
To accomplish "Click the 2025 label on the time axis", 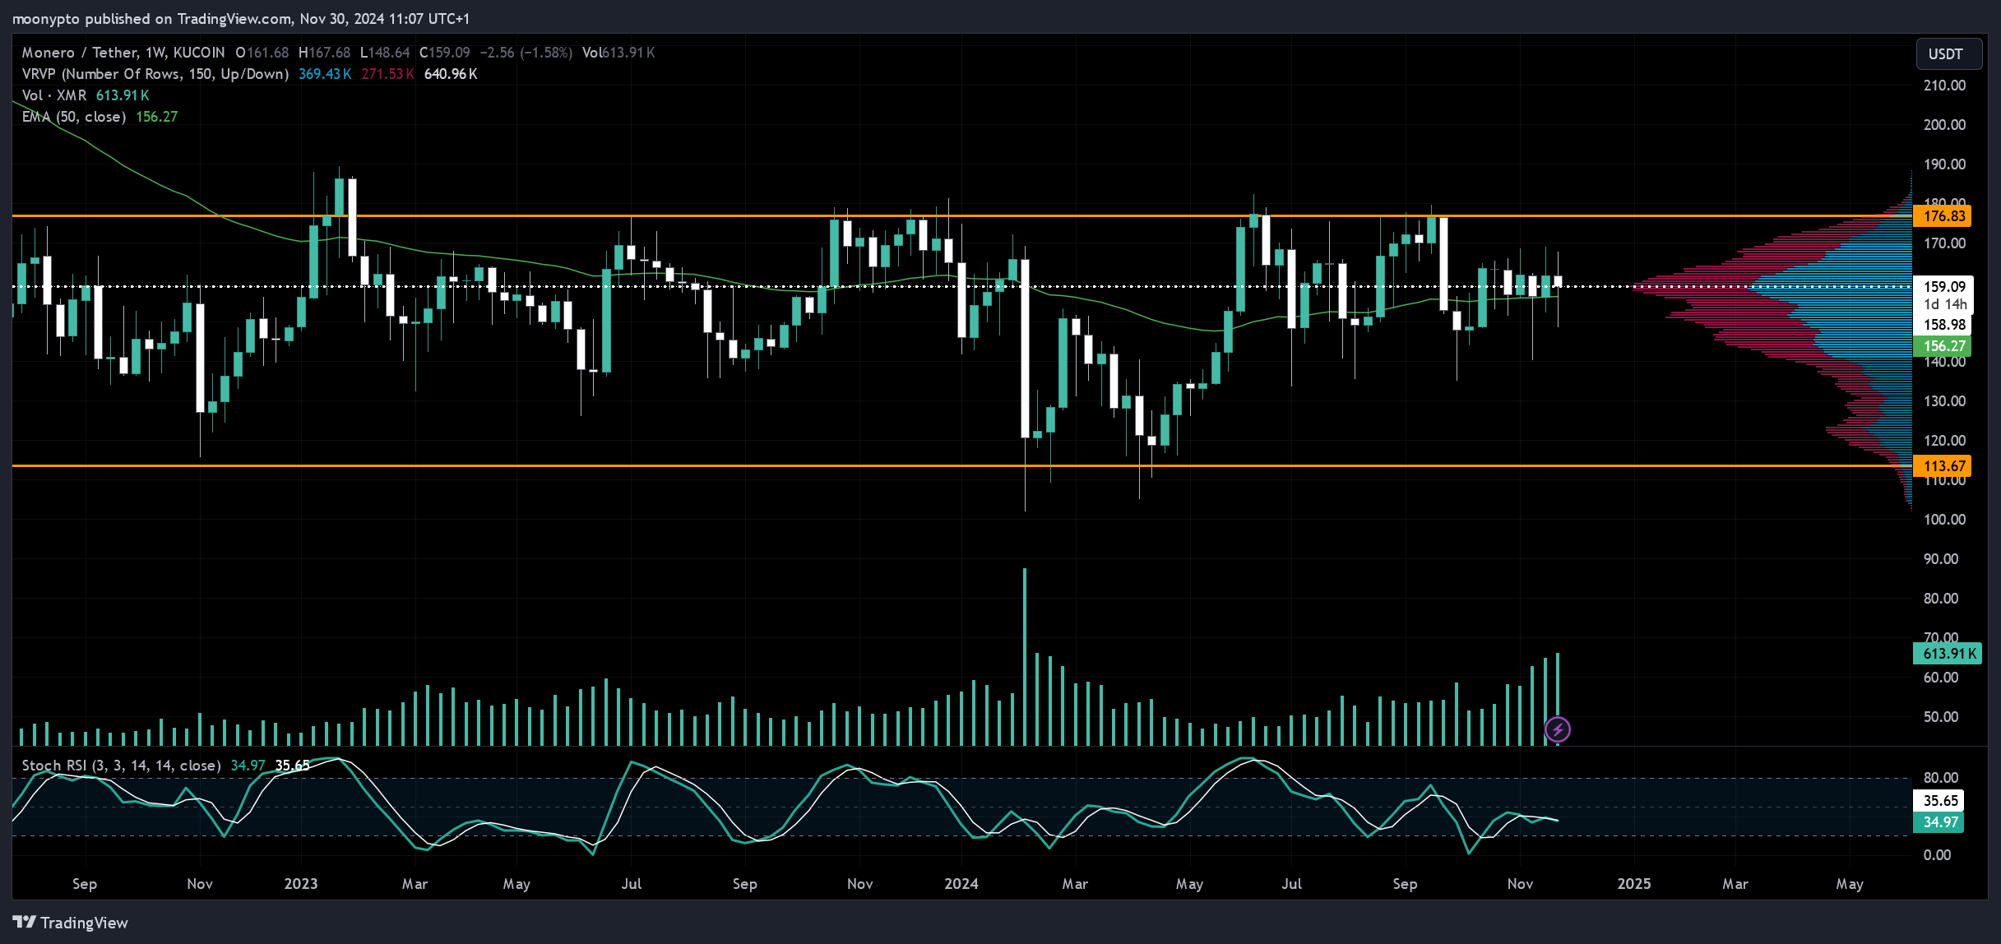I will 1634,884.
